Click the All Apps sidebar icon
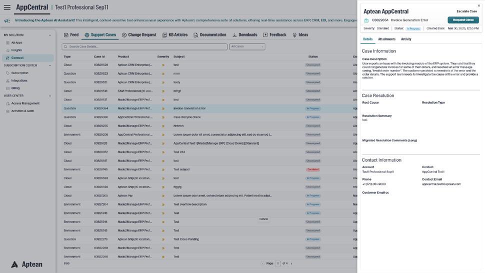 click(7, 42)
